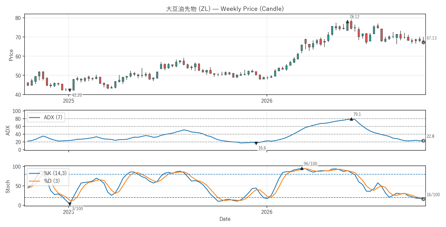Click the down-triangle marker at the price low
446x227 pixels.
point(70,90)
